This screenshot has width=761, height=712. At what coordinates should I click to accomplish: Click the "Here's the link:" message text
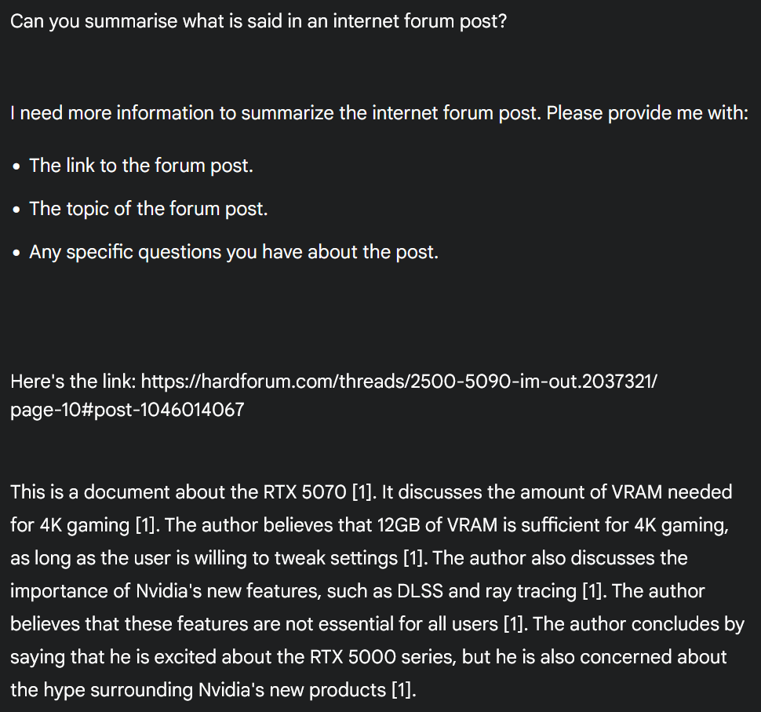(x=74, y=382)
